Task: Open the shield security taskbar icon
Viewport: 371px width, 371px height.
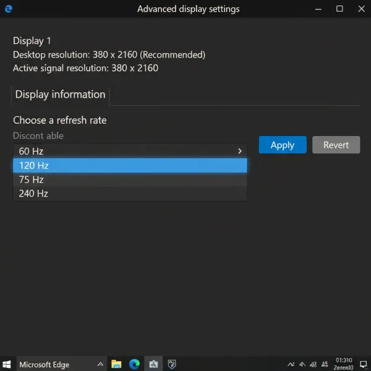Action: tap(172, 364)
